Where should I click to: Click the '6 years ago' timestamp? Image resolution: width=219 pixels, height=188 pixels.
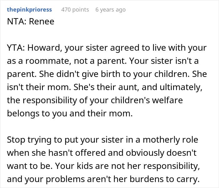coord(110,10)
